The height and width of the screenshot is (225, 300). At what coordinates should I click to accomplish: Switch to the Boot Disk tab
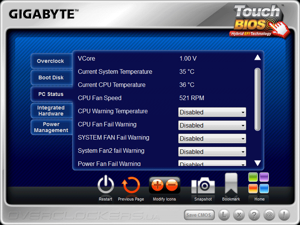(x=51, y=78)
